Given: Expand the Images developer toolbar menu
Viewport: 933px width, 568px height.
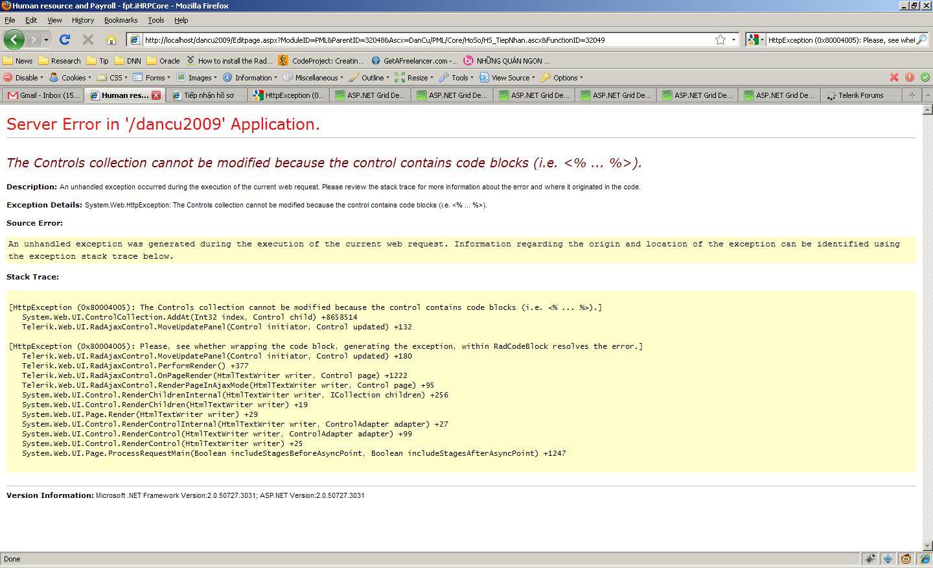Looking at the screenshot, I should [197, 78].
